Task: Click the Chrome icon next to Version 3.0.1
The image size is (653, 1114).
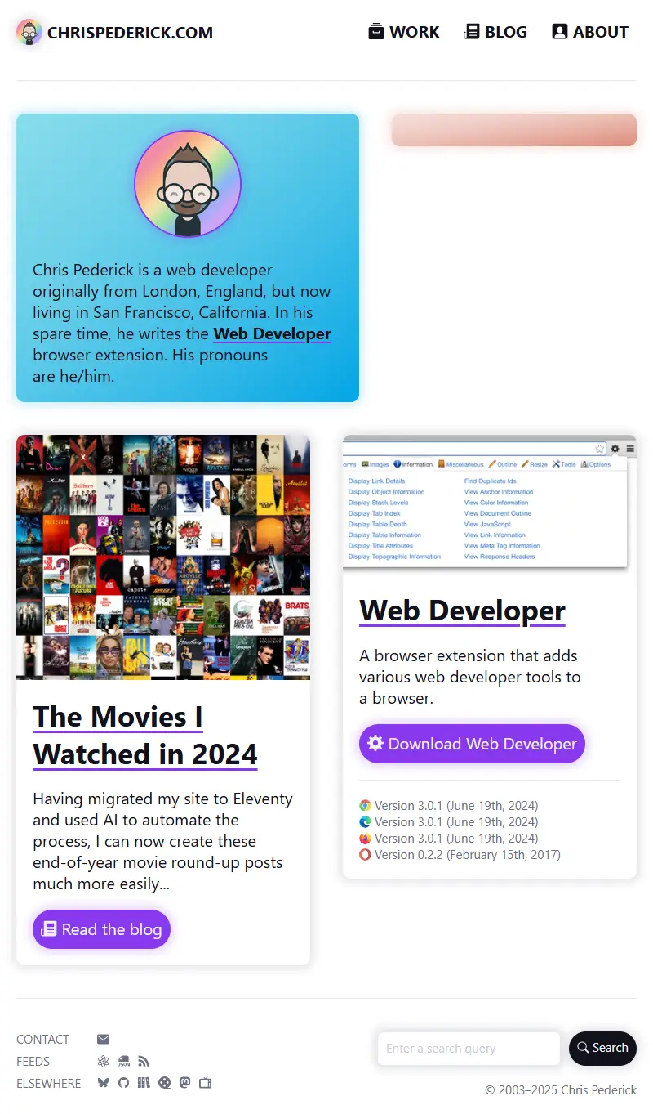Action: point(365,806)
